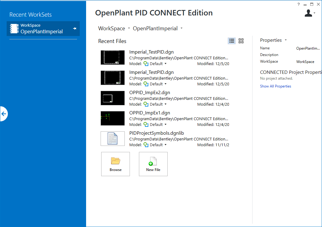
Task: Open the OPPID_ImpEx1.dgn file
Action: pyautogui.click(x=150, y=113)
